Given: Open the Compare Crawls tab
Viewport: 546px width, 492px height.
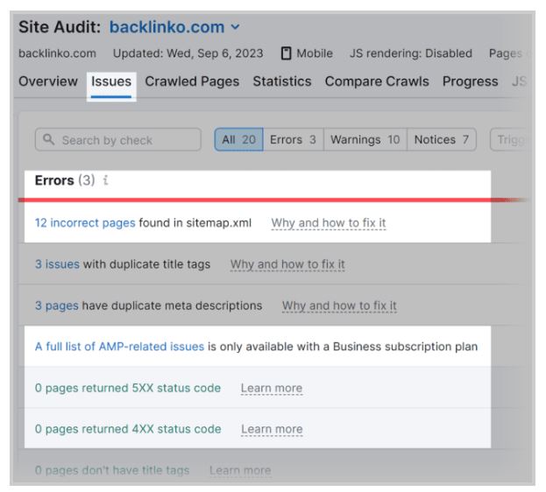Looking at the screenshot, I should coord(377,81).
